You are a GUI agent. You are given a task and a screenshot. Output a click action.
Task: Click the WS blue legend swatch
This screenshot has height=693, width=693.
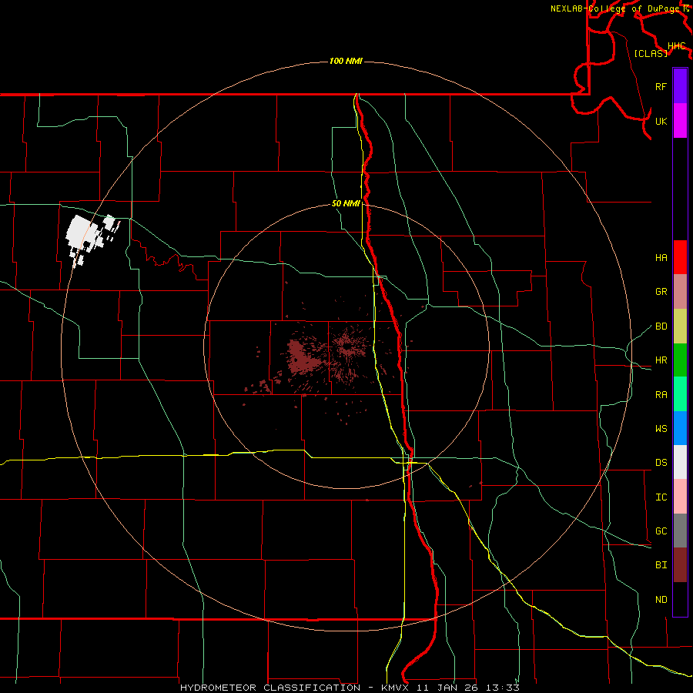(x=680, y=428)
